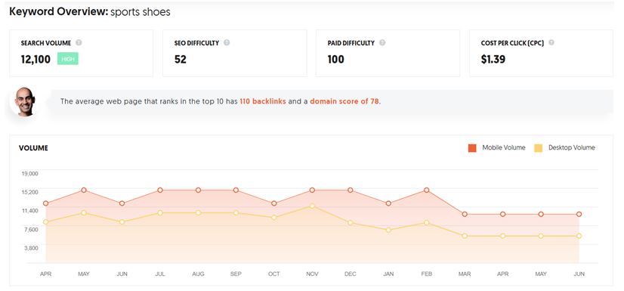This screenshot has height=291, width=624.
Task: Select the final JUN mobile volume point
Action: 579,214
